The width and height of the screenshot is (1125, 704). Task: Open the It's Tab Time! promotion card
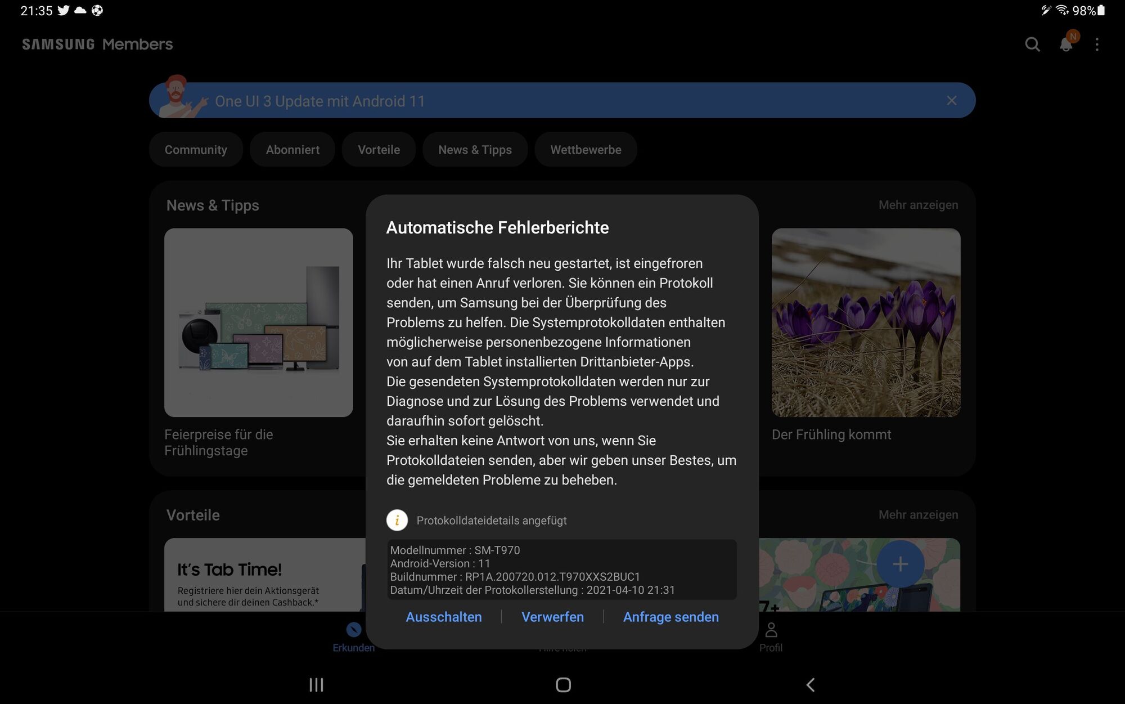(265, 575)
